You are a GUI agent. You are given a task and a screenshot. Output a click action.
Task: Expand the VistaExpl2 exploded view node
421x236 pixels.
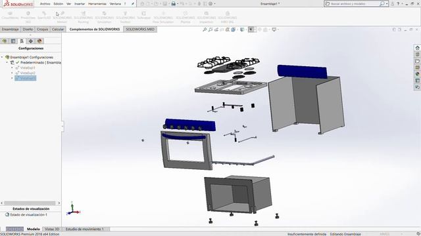click(x=12, y=73)
